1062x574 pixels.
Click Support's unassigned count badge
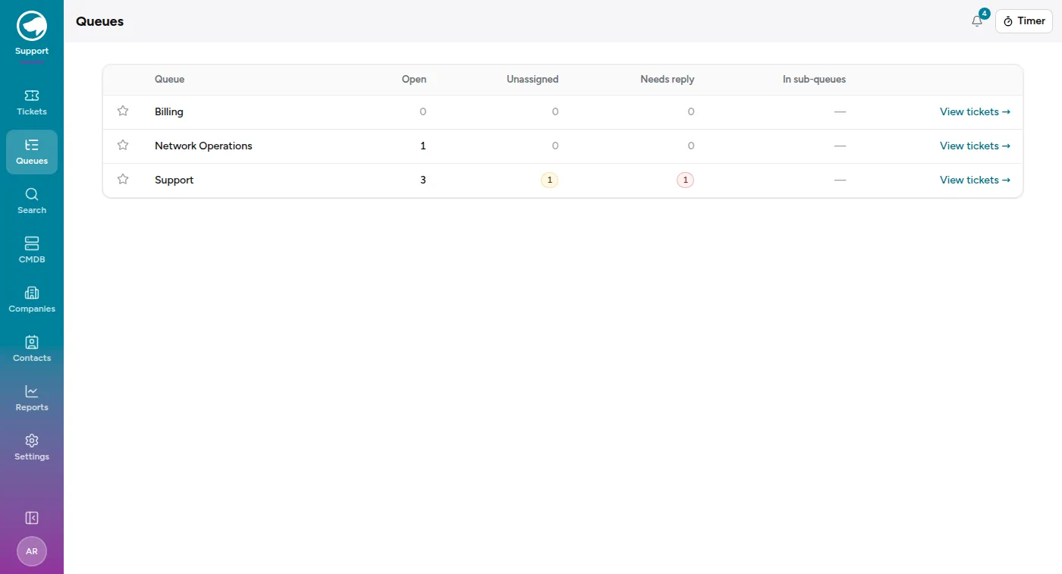[x=550, y=180]
